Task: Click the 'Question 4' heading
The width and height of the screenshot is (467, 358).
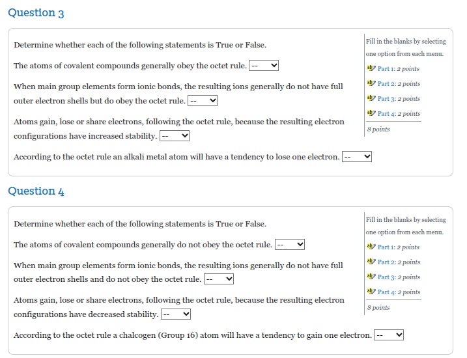Action: [x=36, y=191]
